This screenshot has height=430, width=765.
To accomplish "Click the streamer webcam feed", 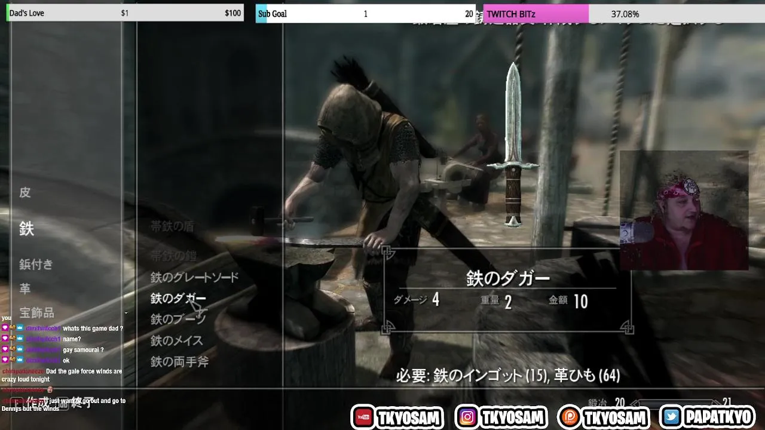I will coord(684,210).
